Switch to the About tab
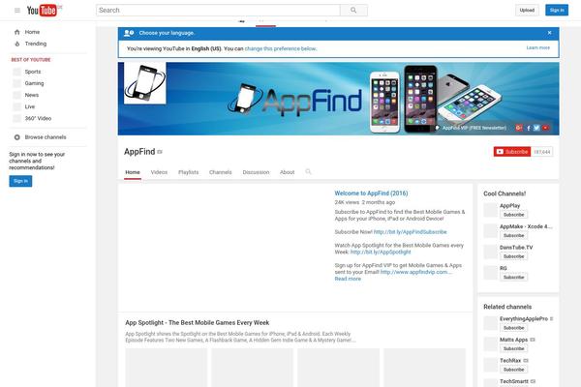This screenshot has height=387, width=581. coord(288,172)
